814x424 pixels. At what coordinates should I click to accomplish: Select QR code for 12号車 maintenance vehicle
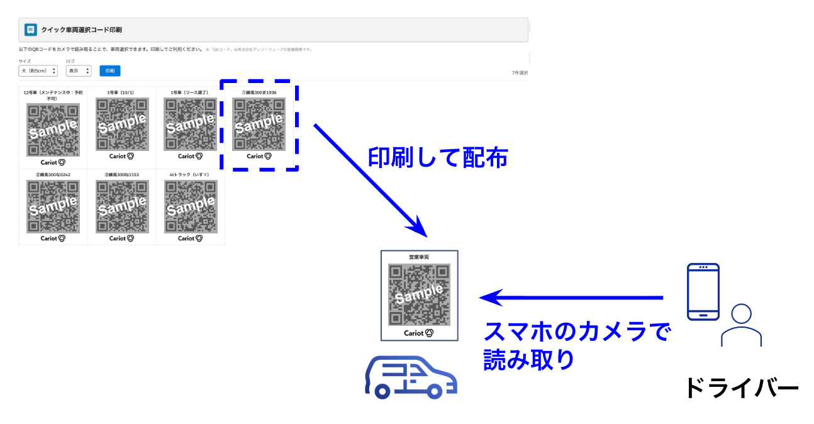coord(53,130)
